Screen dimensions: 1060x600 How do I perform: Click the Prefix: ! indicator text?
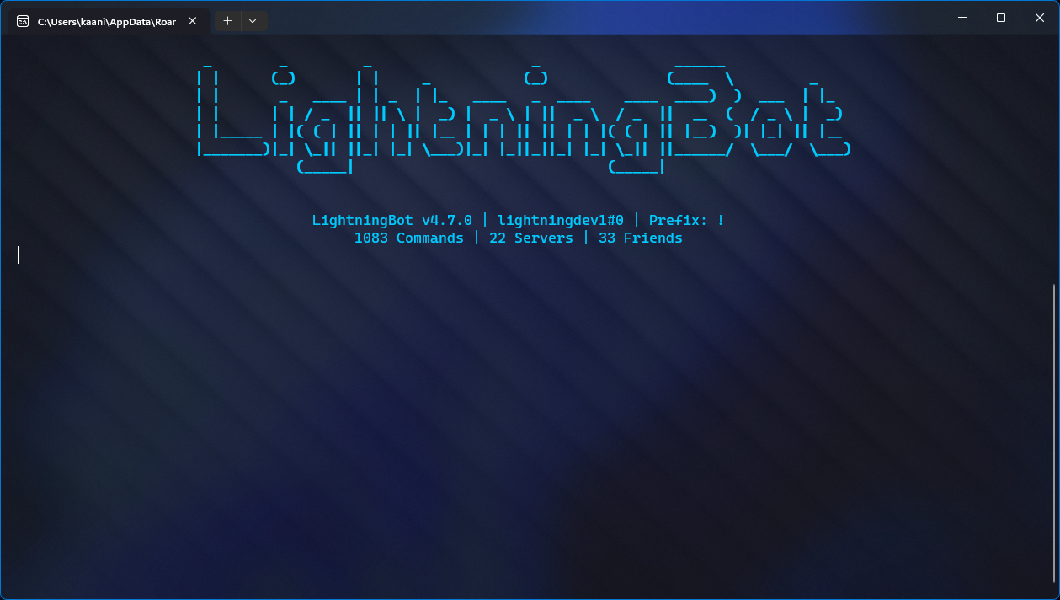(687, 220)
